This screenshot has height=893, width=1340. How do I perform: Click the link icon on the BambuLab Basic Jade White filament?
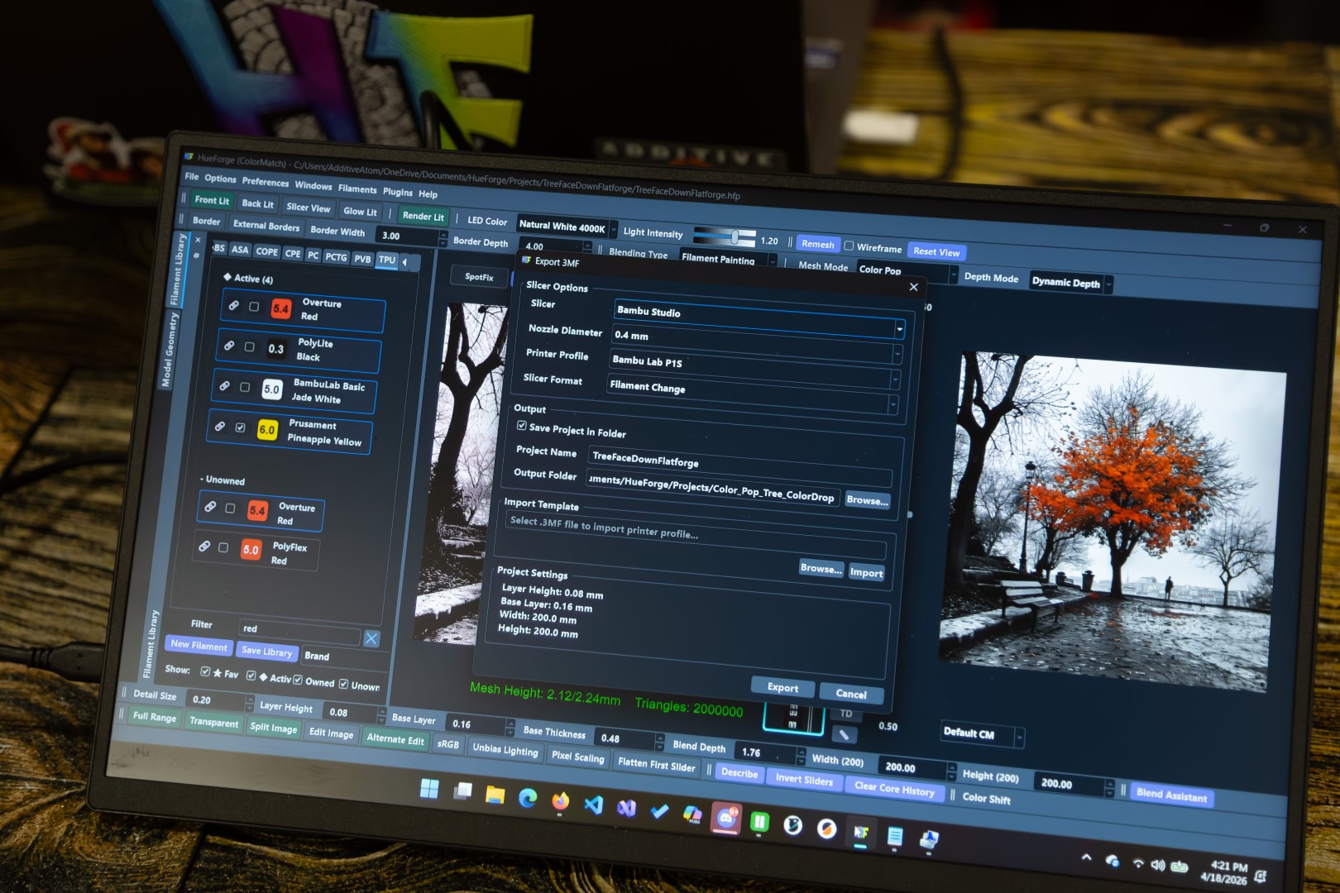coord(224,386)
